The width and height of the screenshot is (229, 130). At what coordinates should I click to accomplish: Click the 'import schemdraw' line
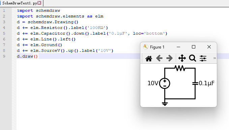38,10
